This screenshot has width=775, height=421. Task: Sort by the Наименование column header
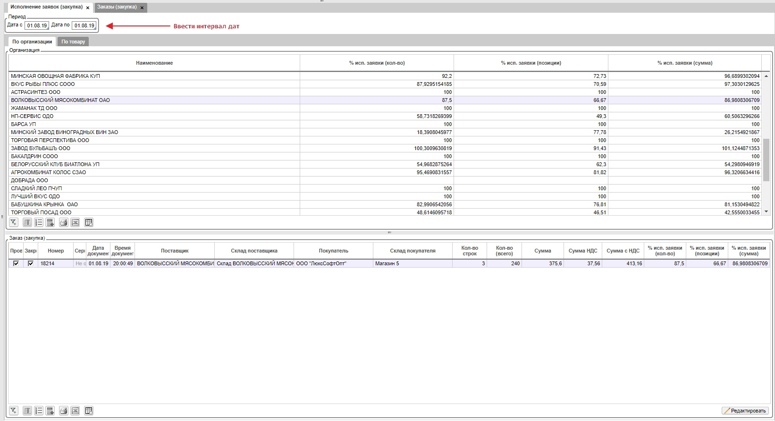tap(154, 63)
